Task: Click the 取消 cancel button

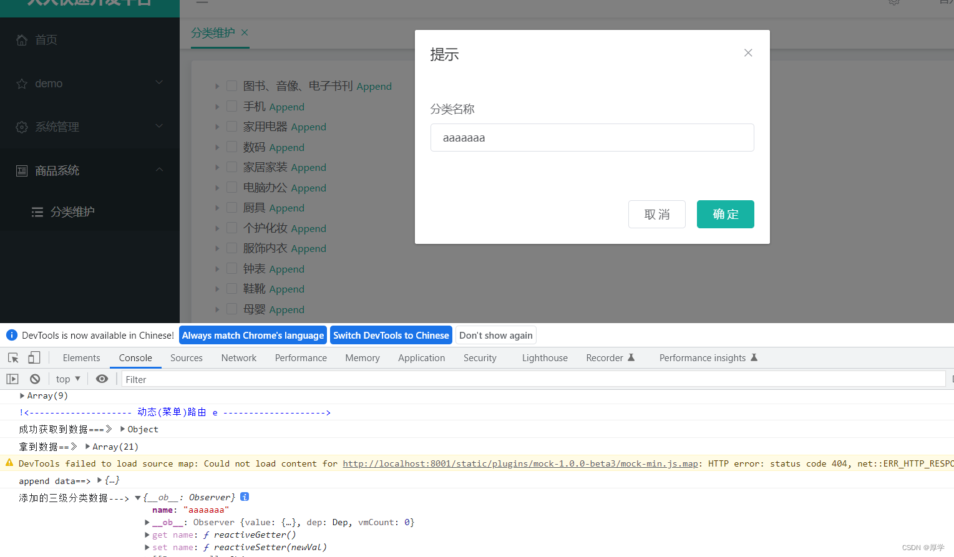Action: [x=657, y=214]
